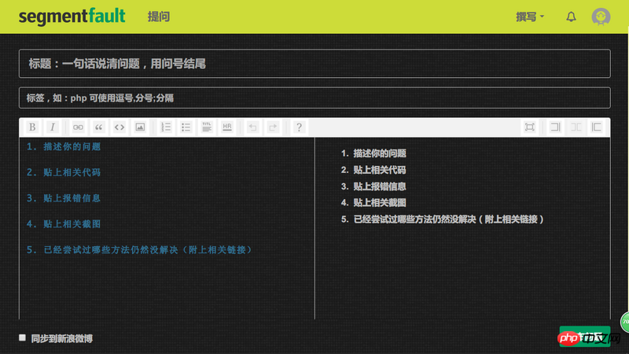Focus the tags input field

pos(314,98)
